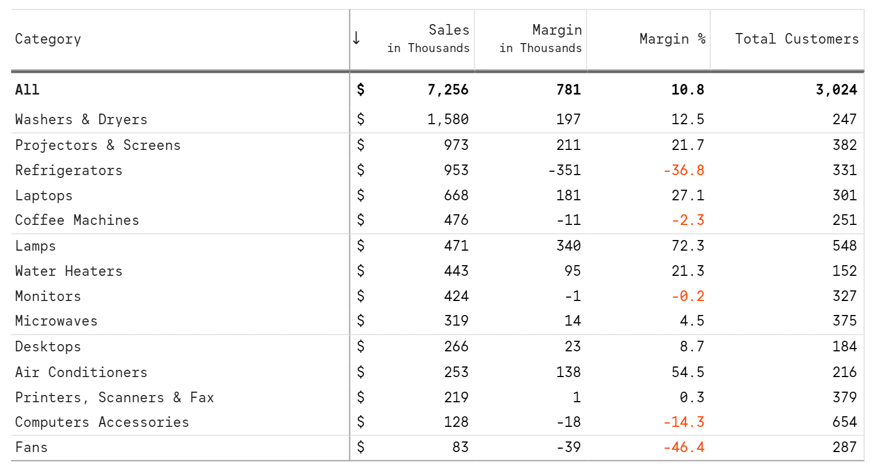The height and width of the screenshot is (475, 876).
Task: Select the Fans category row
Action: click(x=438, y=448)
